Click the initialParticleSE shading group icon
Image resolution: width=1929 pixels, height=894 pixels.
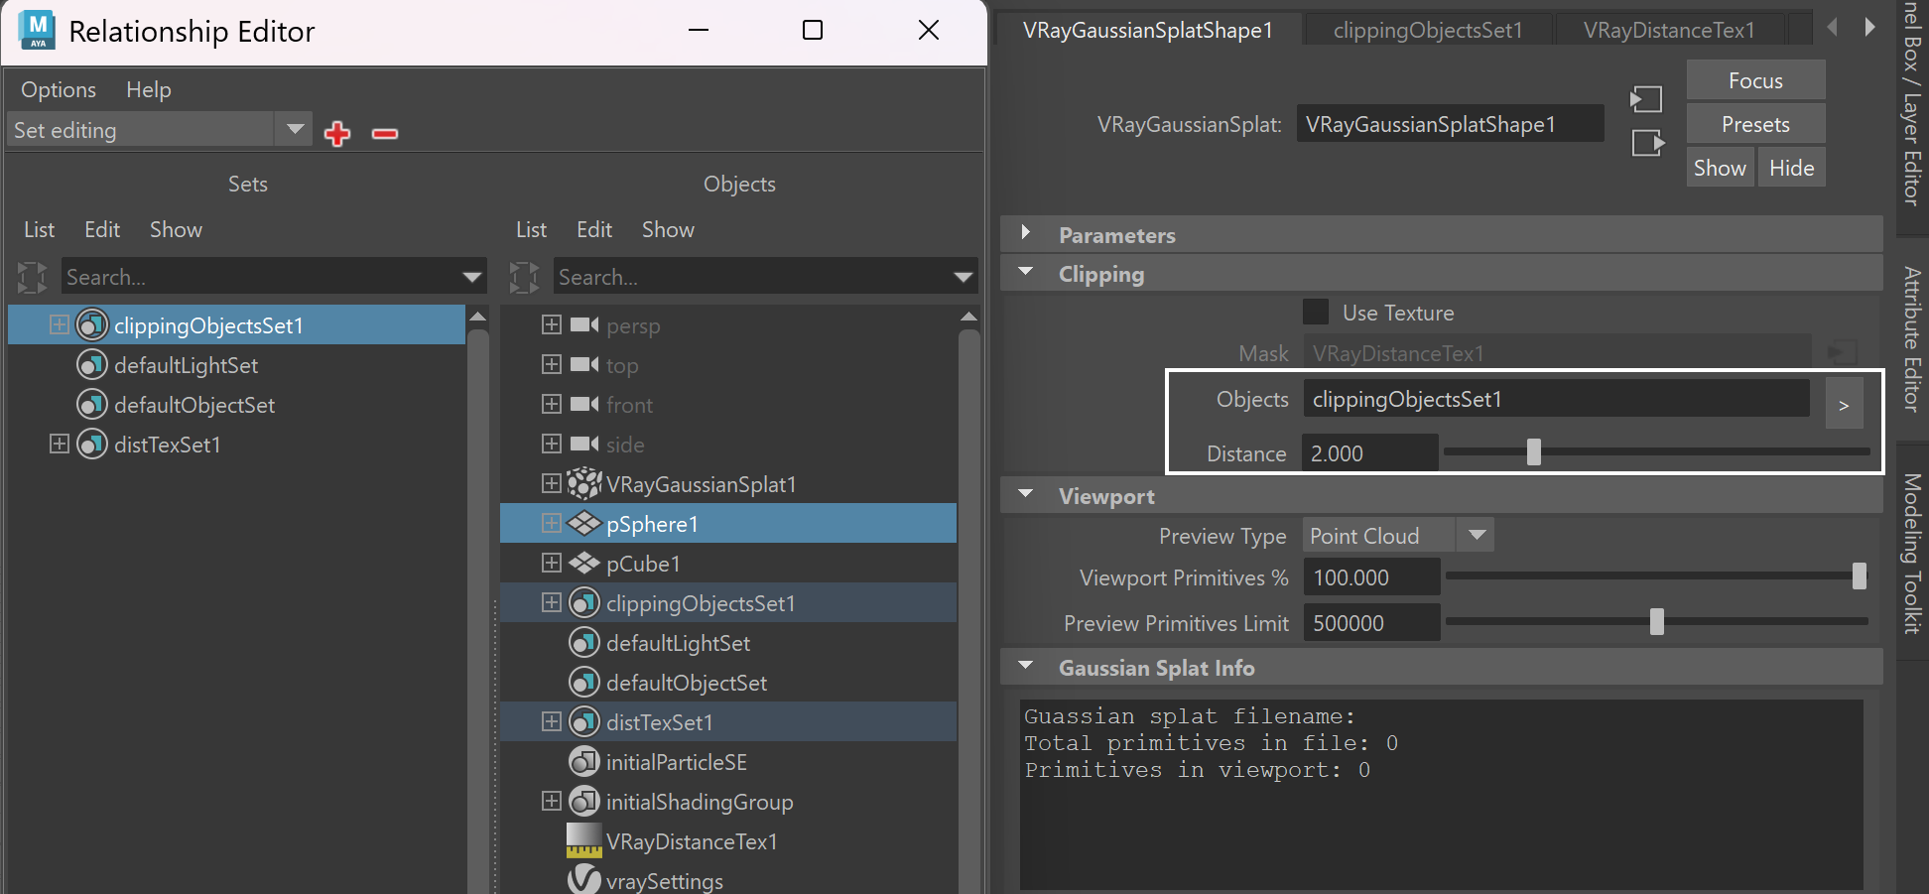pyautogui.click(x=584, y=762)
